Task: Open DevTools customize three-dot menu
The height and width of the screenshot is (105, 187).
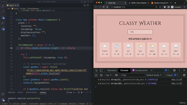Action: tap(179, 70)
